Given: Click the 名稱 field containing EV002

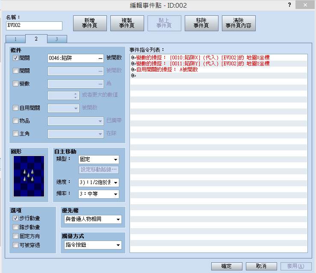Looking at the screenshot, I should [34, 26].
